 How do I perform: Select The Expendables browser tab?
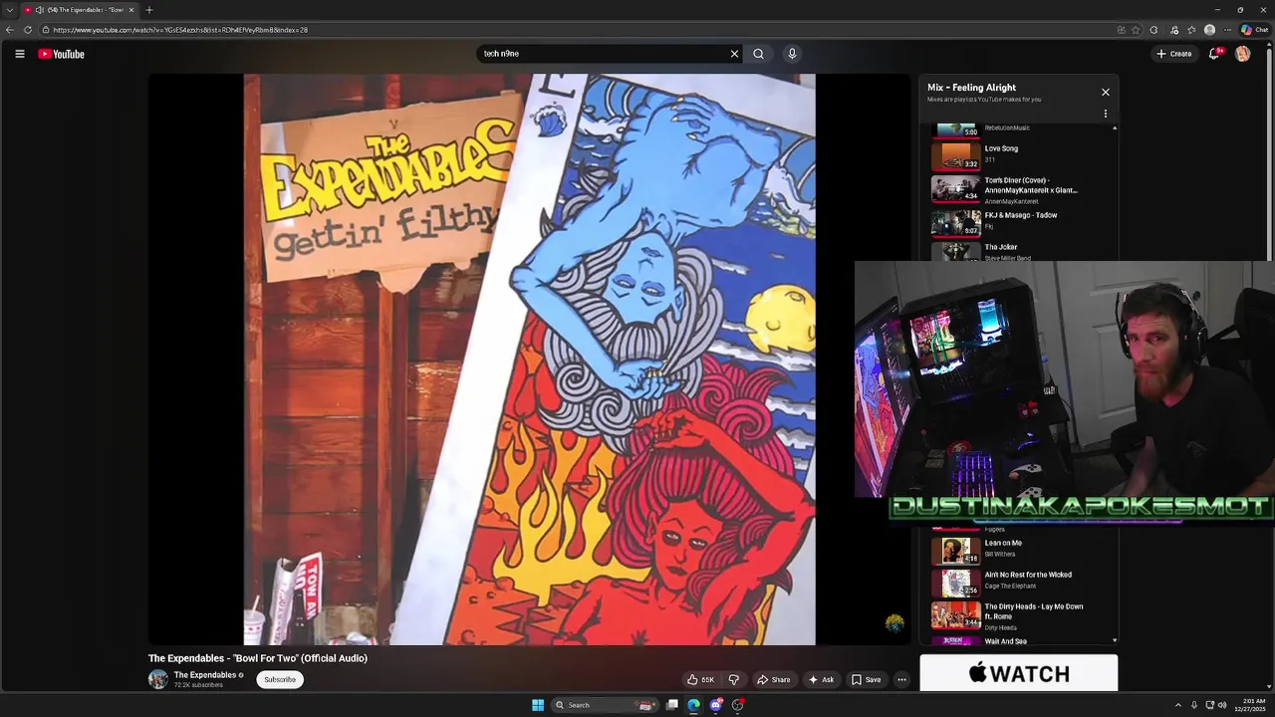[82, 10]
